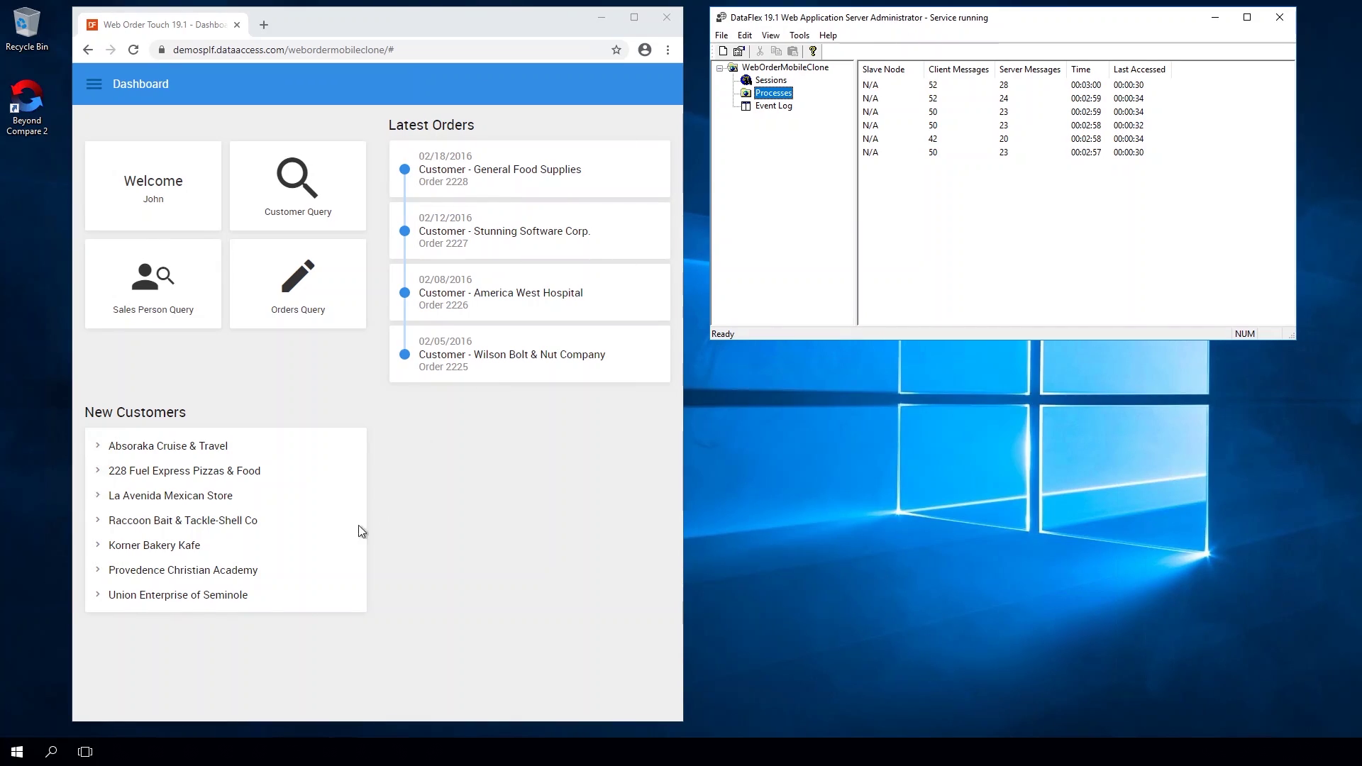Open the View menu
Screen dimensions: 1362x766
tap(770, 35)
